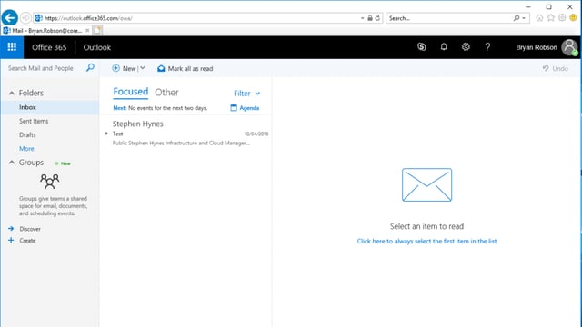Viewport: 582px width, 327px height.
Task: Collapse the Folders section chevron
Action: point(12,93)
